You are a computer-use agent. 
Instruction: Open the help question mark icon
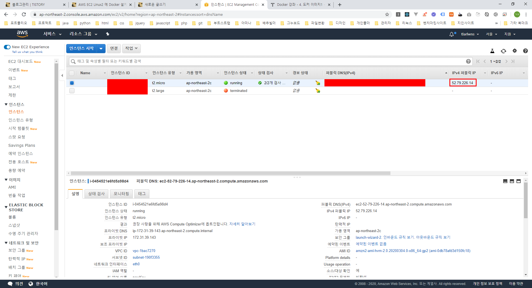525,51
